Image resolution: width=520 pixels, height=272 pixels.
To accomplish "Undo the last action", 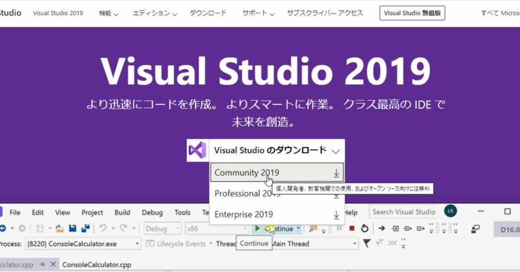I will (x=103, y=228).
